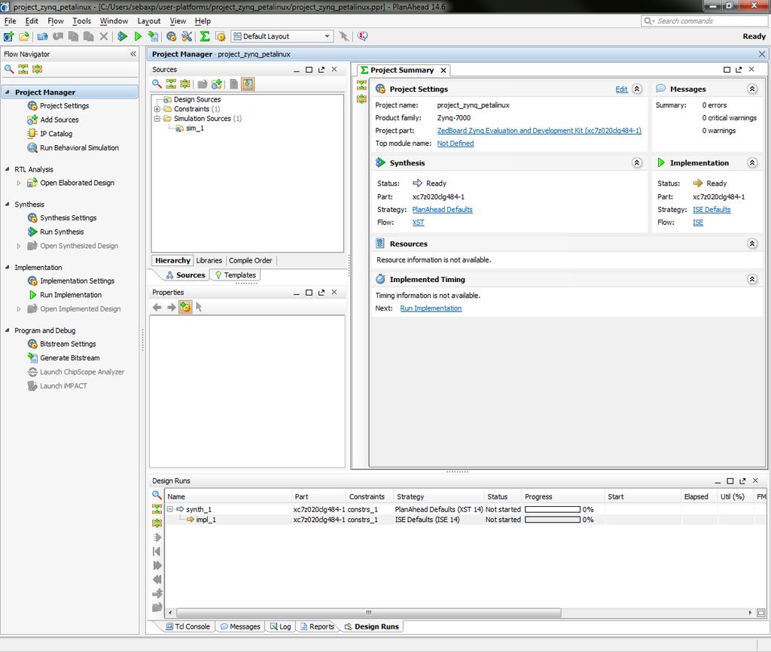Click the Run Synthesis toolbar icon
This screenshot has height=652, width=771.
coord(122,36)
